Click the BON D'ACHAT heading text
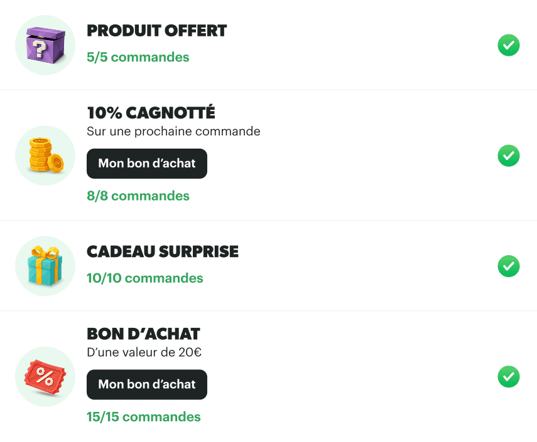 (142, 334)
